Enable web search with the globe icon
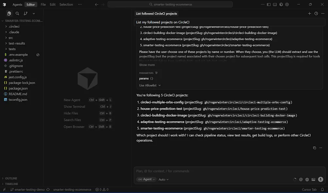This screenshot has width=328, height=193. [307, 179]
